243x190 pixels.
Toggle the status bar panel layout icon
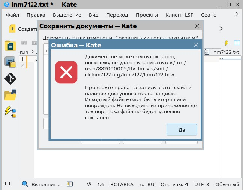(70, 184)
